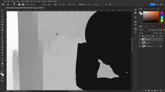Add a layer style fx button

146,91
